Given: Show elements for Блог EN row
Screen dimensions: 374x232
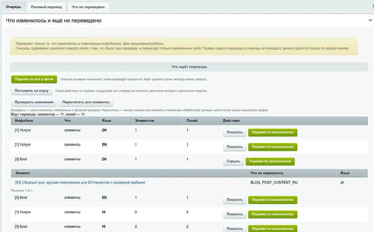Looking at the screenshot, I should coord(235,200).
